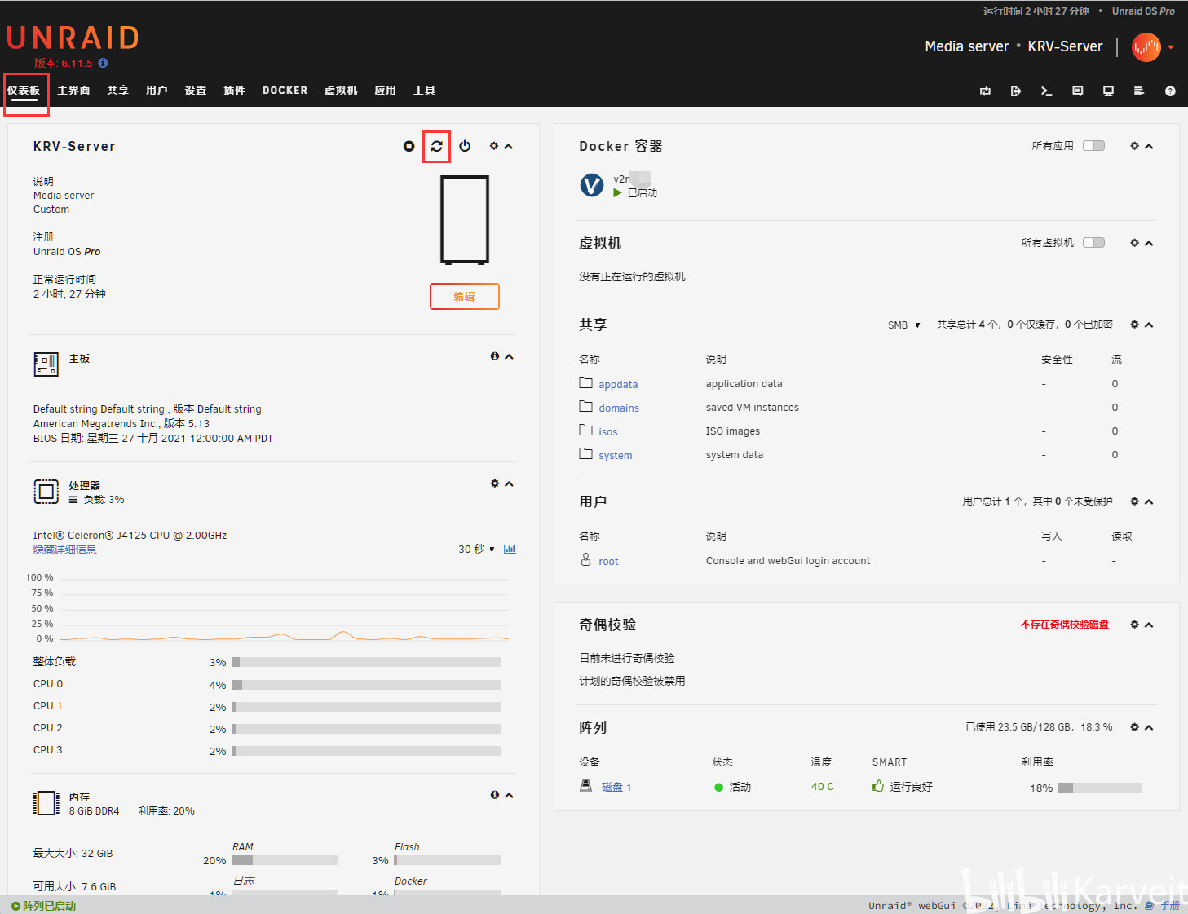Image resolution: width=1188 pixels, height=914 pixels.
Task: Open the 用户 section gear settings
Action: pyautogui.click(x=1134, y=501)
